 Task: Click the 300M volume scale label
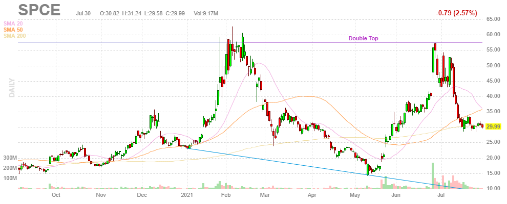(x=10, y=158)
